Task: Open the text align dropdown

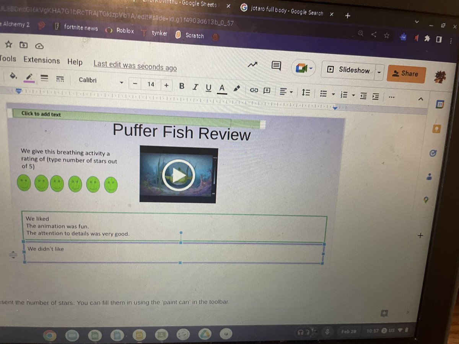Action: (286, 92)
